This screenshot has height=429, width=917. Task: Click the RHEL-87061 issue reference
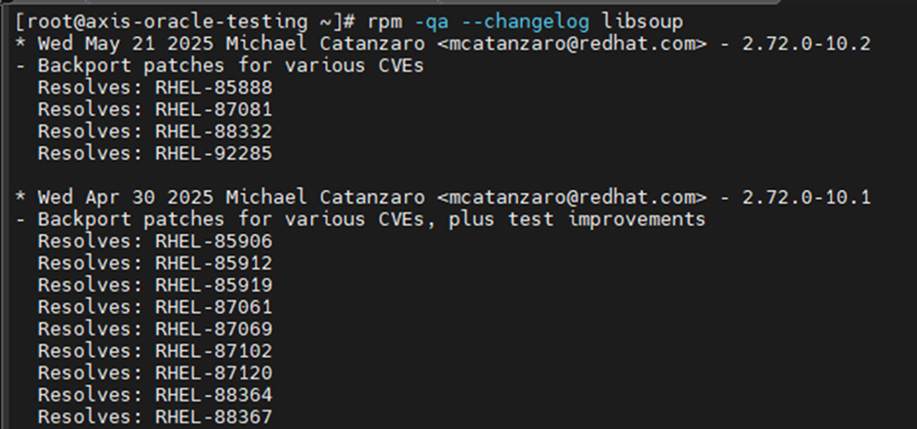[214, 307]
